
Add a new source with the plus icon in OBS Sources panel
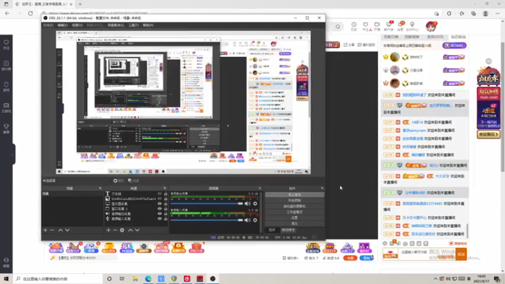108,230
